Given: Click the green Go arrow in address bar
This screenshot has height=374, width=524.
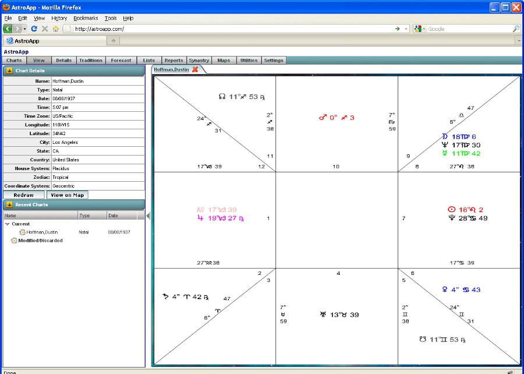Looking at the screenshot, I should pyautogui.click(x=397, y=29).
